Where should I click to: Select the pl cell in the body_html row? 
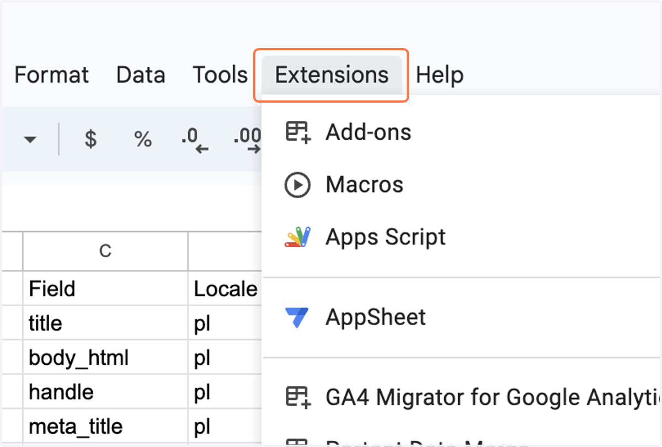(x=225, y=358)
